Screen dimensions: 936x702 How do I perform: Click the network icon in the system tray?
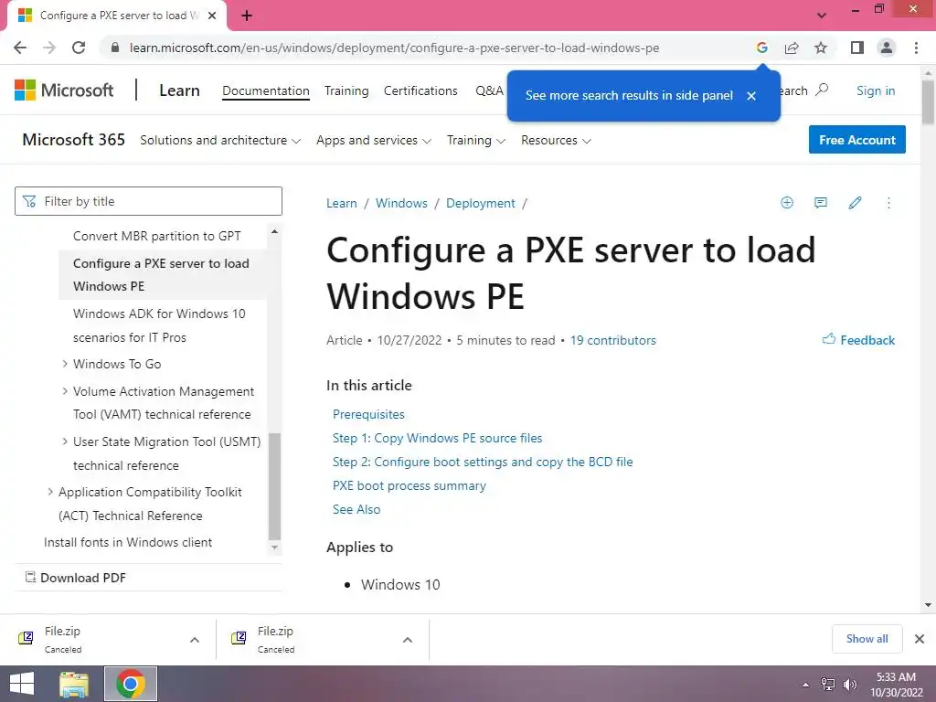(828, 685)
